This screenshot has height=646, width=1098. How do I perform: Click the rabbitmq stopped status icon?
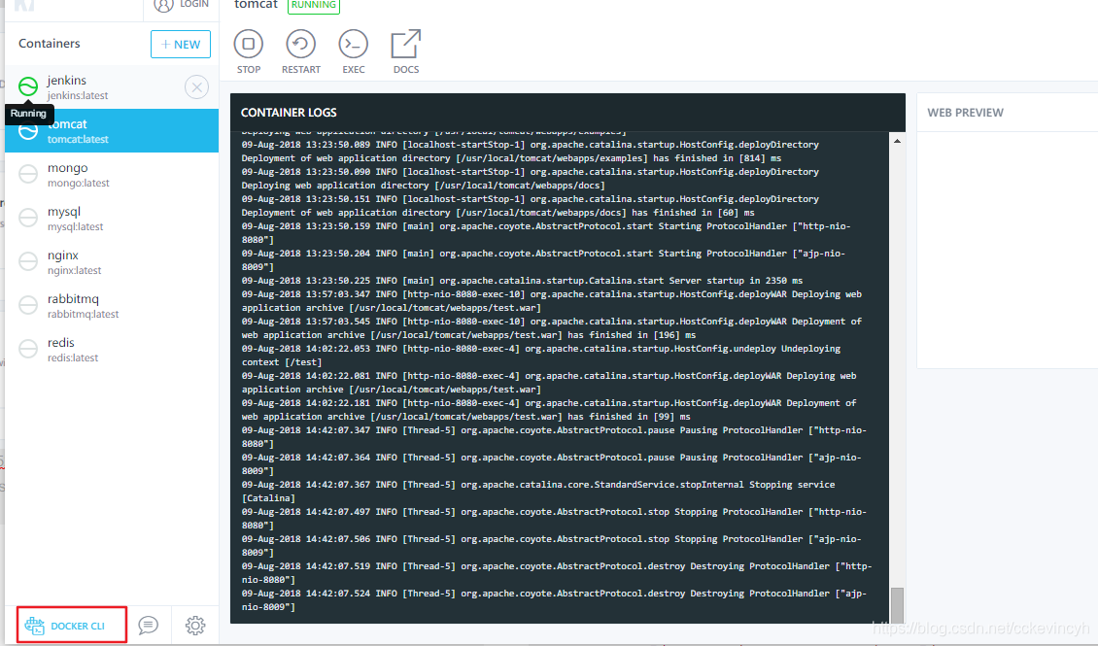[28, 305]
